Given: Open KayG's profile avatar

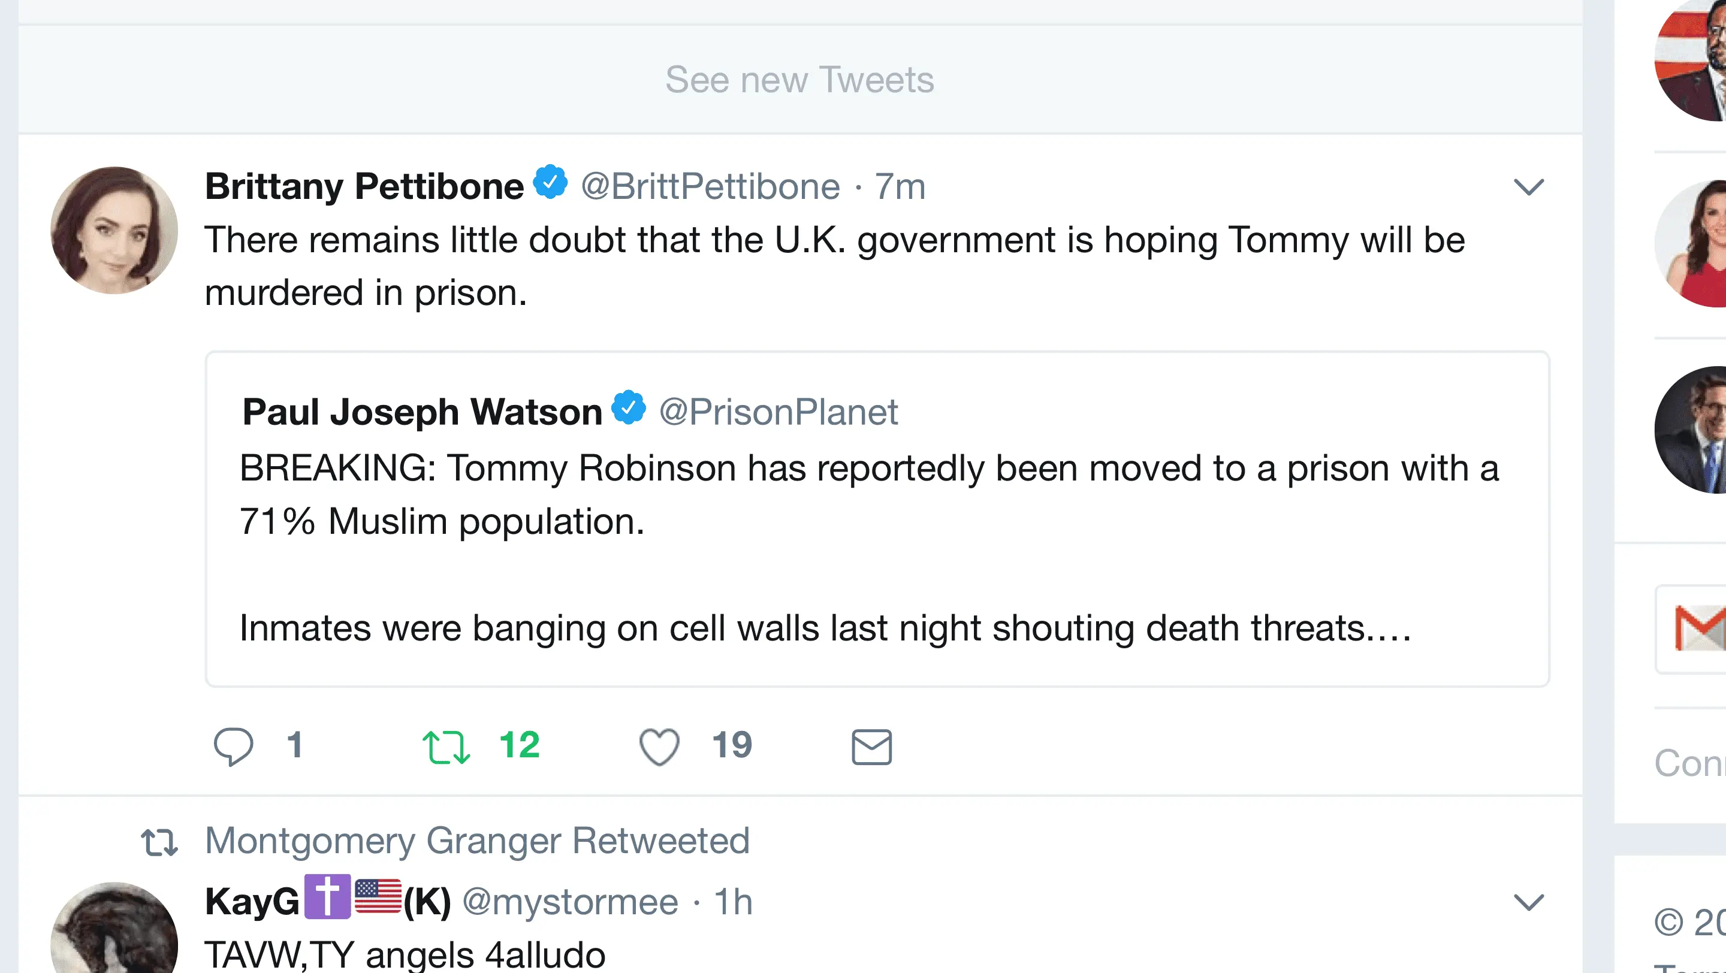Looking at the screenshot, I should (114, 931).
